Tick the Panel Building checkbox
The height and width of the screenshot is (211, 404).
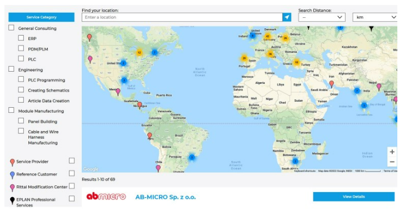click(21, 120)
